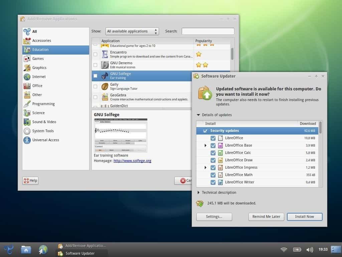Open Accessories category icon
Viewport: 342px width, 257px height.
click(27, 40)
